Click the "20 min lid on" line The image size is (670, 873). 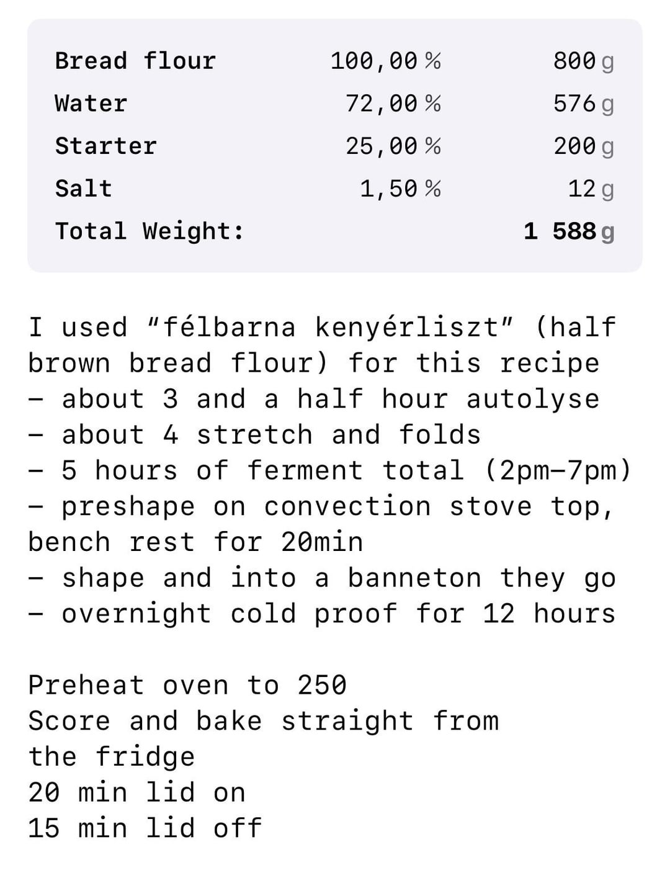(x=137, y=793)
